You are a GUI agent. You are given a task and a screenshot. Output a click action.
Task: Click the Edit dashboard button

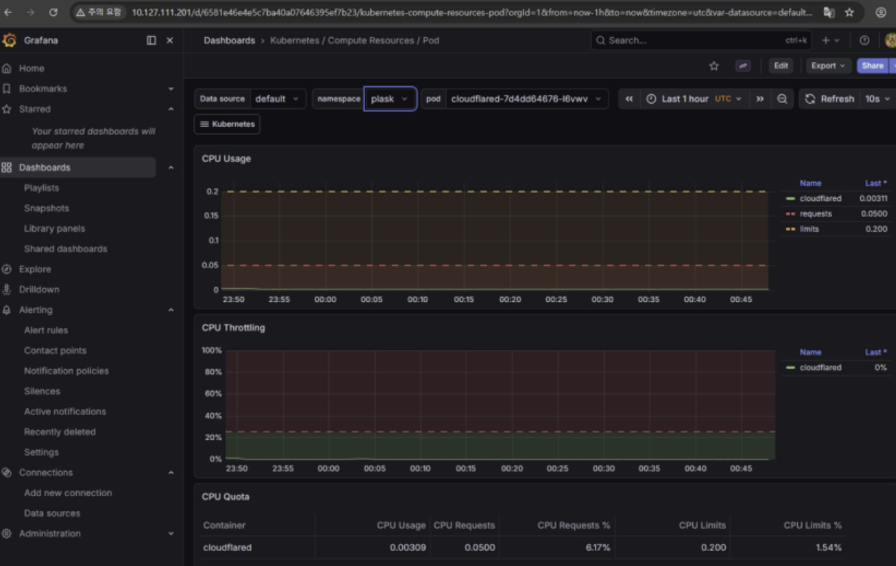[x=781, y=66]
